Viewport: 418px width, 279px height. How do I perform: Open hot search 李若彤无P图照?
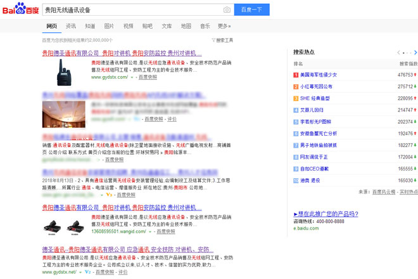coord(315,122)
